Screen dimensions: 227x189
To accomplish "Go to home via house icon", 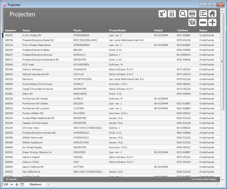I will 212,14.
